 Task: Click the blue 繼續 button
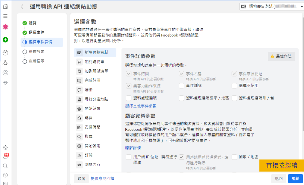point(295,178)
